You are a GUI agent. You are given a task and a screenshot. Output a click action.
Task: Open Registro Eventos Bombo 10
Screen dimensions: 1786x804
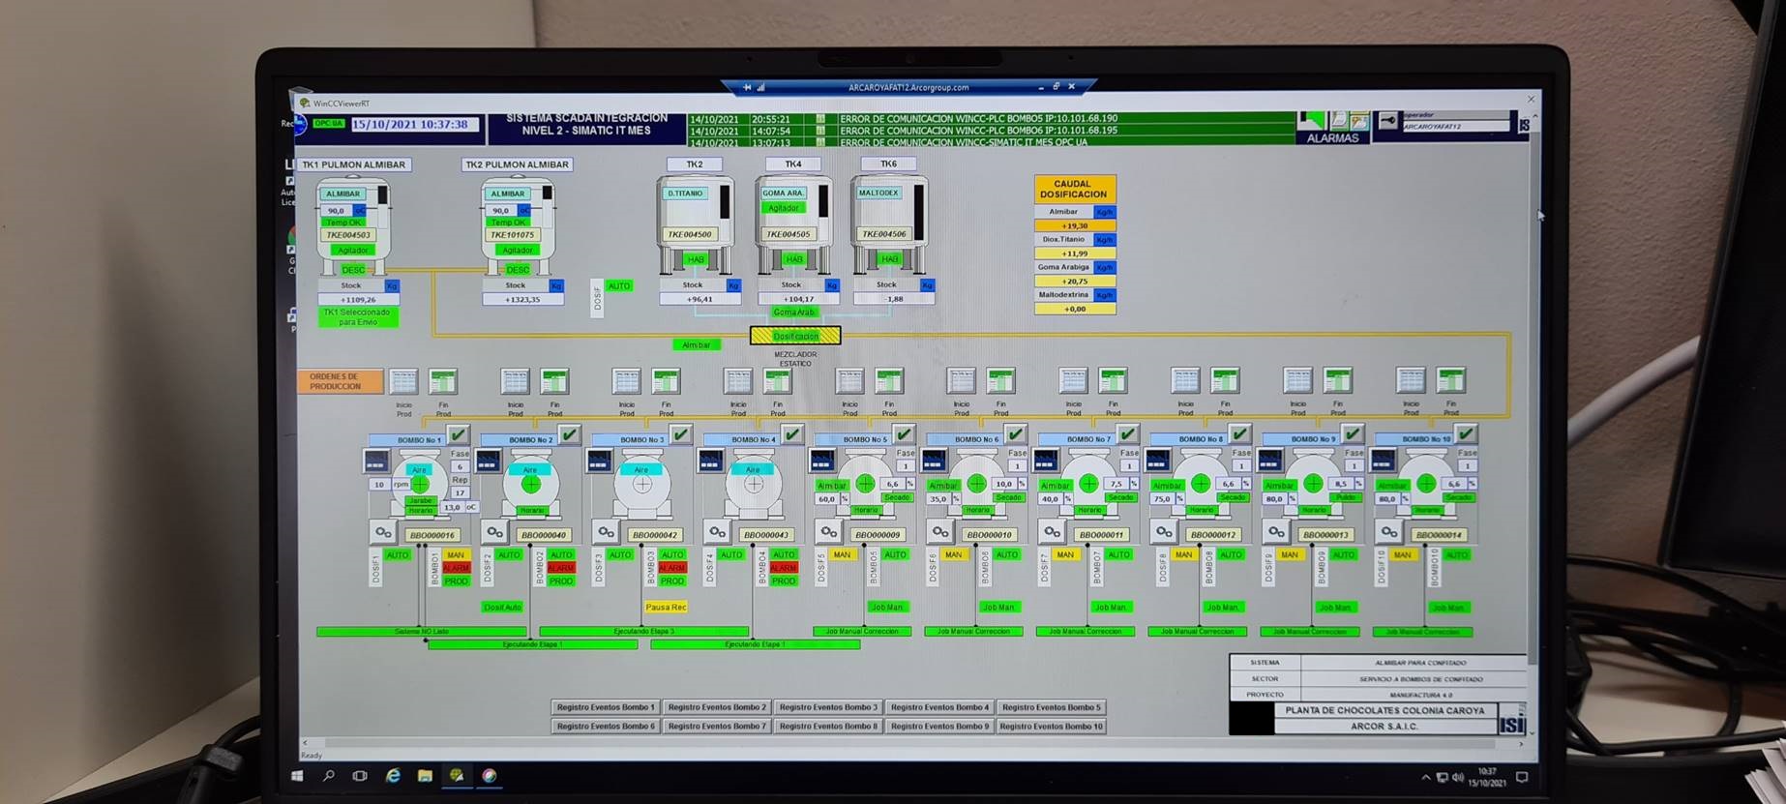point(1051,726)
